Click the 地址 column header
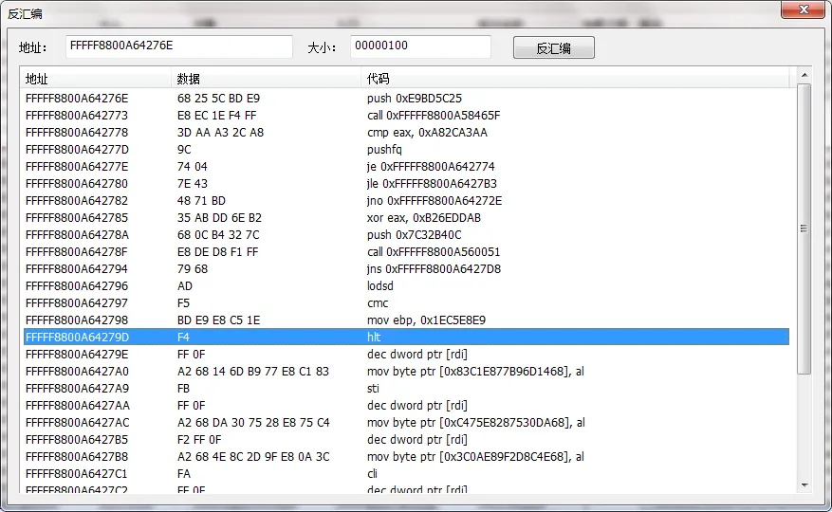832x512 pixels. 95,79
